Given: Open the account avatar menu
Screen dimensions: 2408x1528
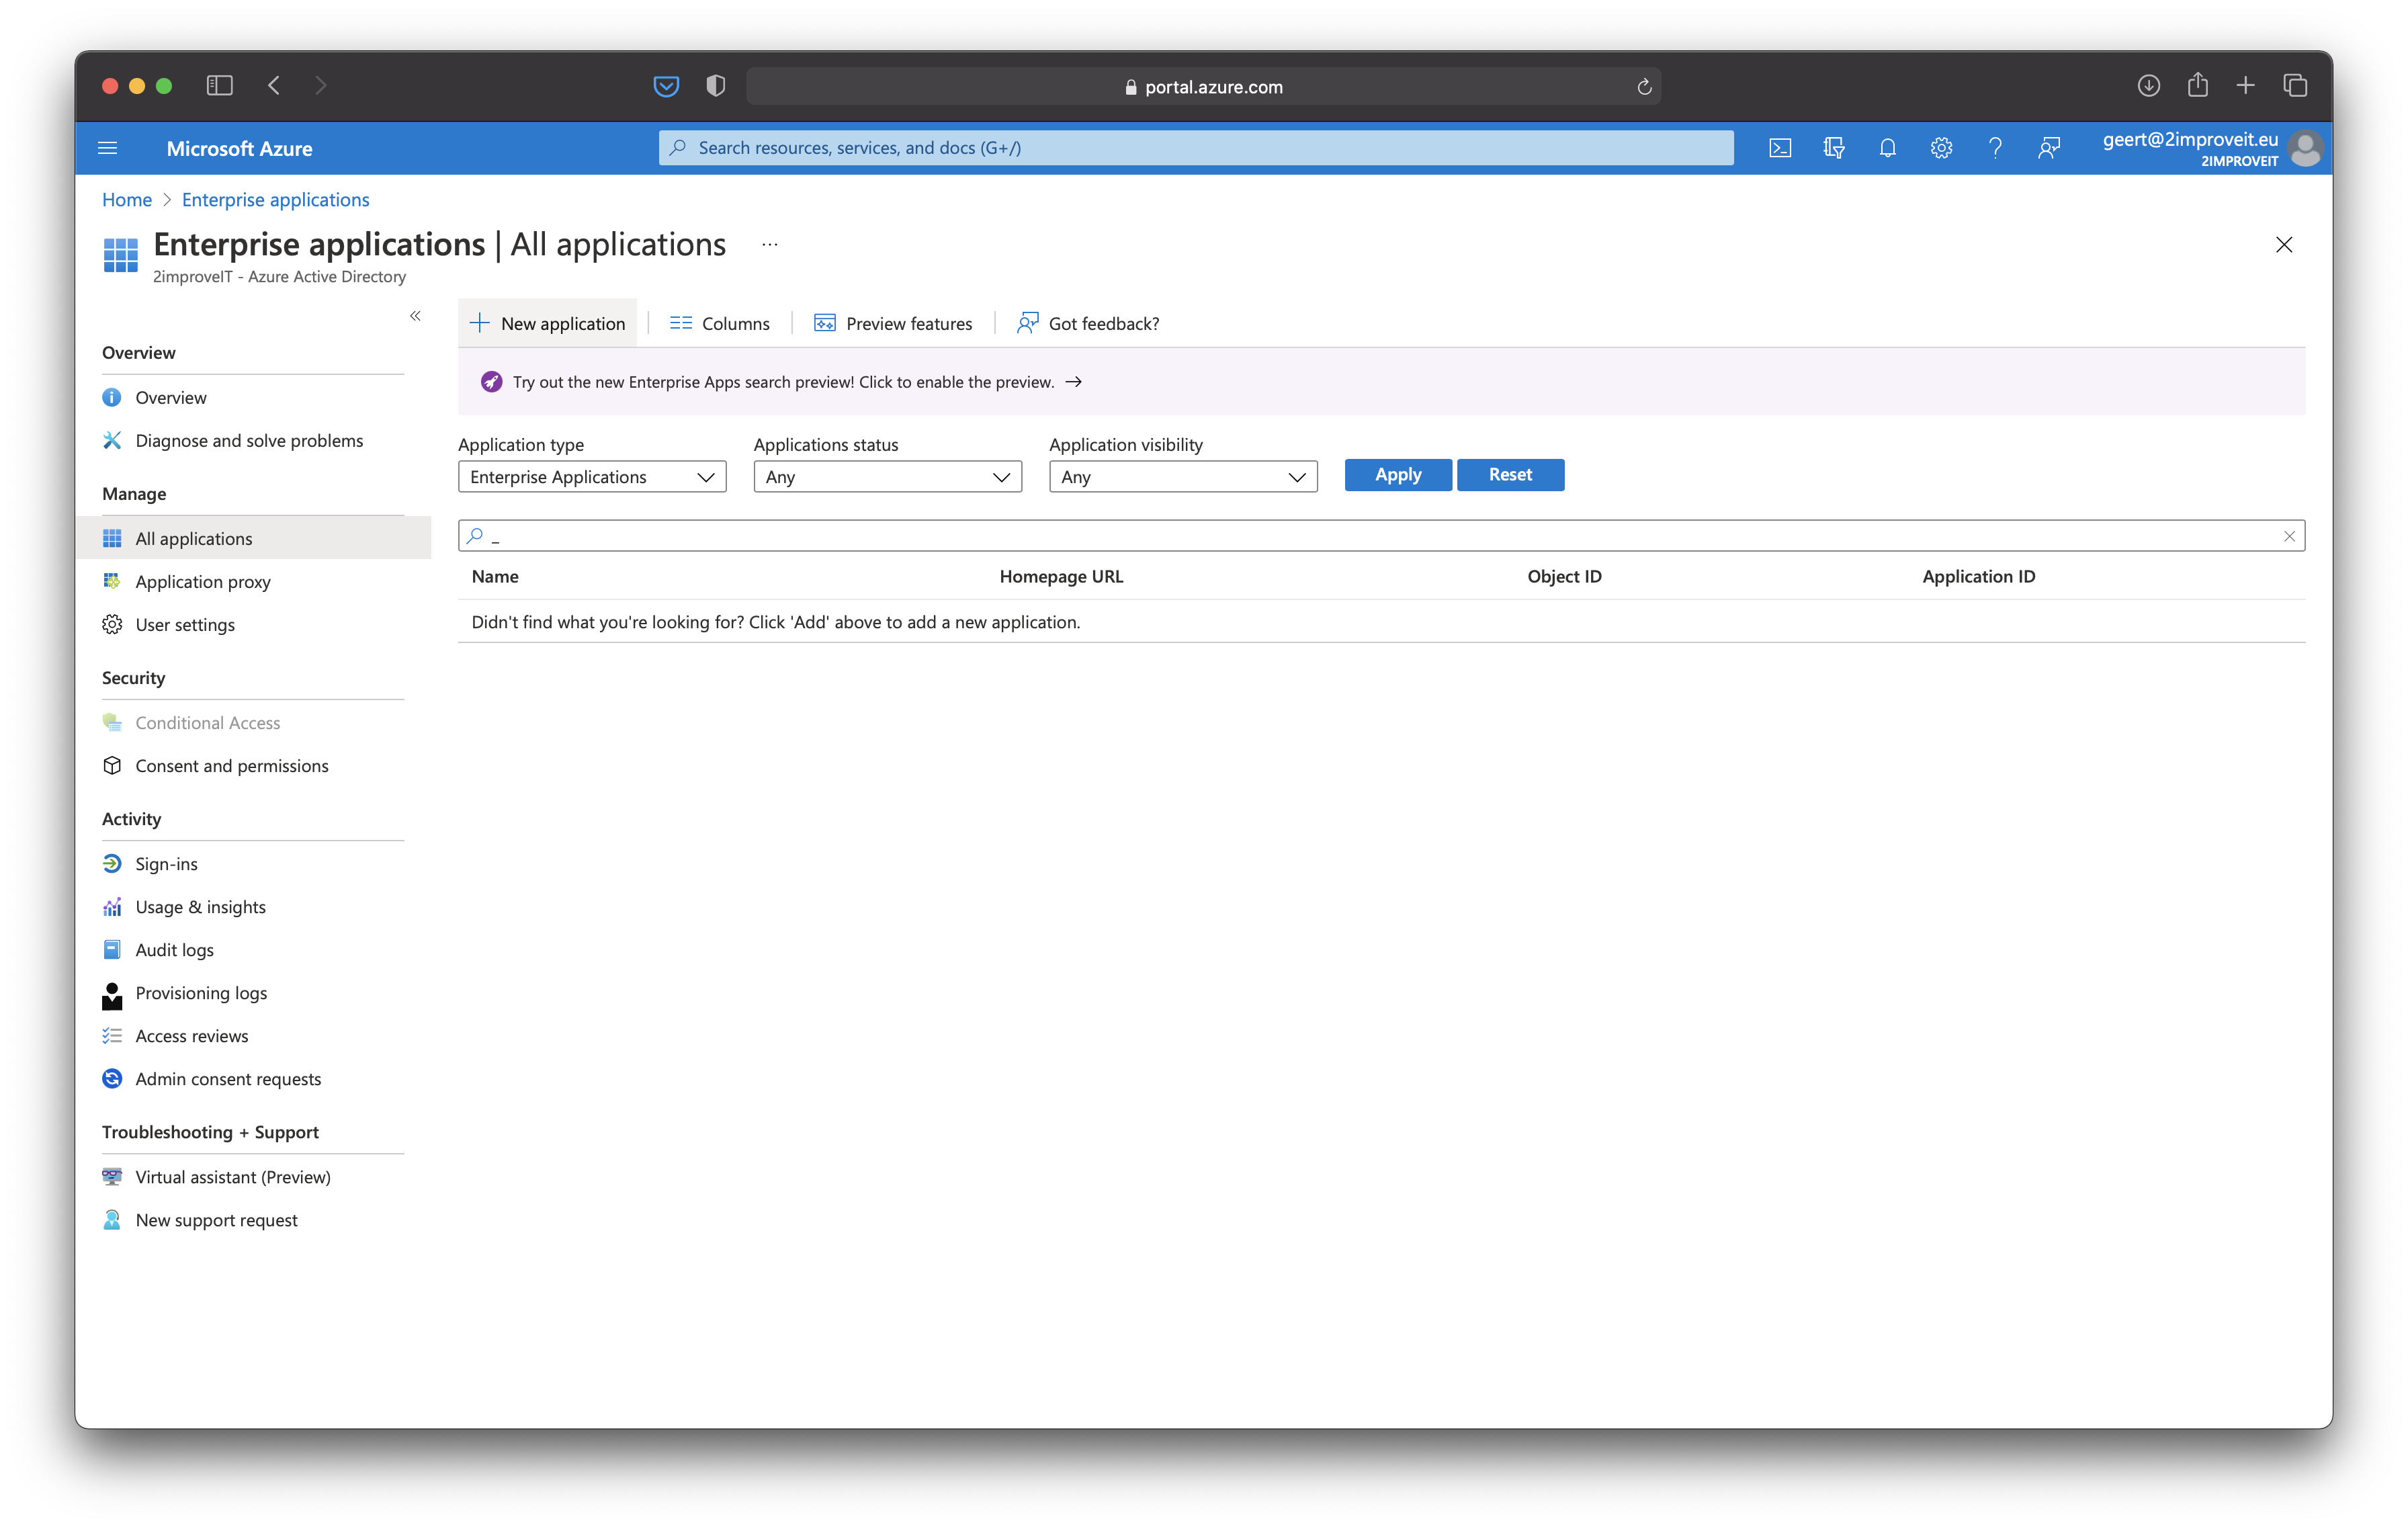Looking at the screenshot, I should [2305, 148].
